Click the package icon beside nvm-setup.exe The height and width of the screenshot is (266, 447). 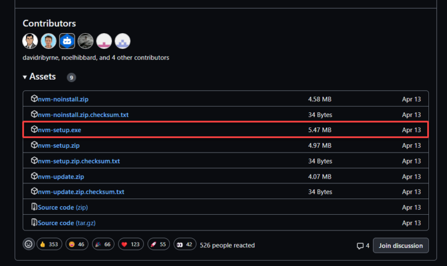(x=34, y=130)
